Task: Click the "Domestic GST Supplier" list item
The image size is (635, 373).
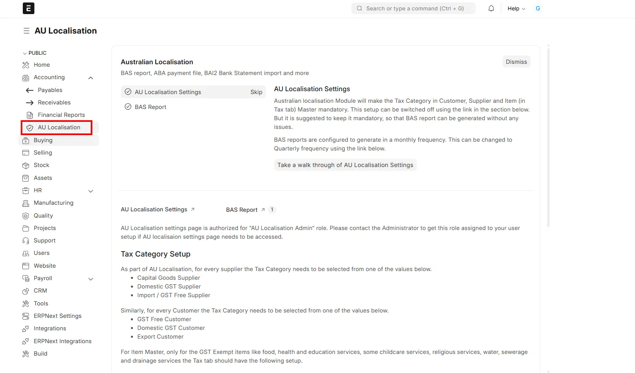Action: 169,286
